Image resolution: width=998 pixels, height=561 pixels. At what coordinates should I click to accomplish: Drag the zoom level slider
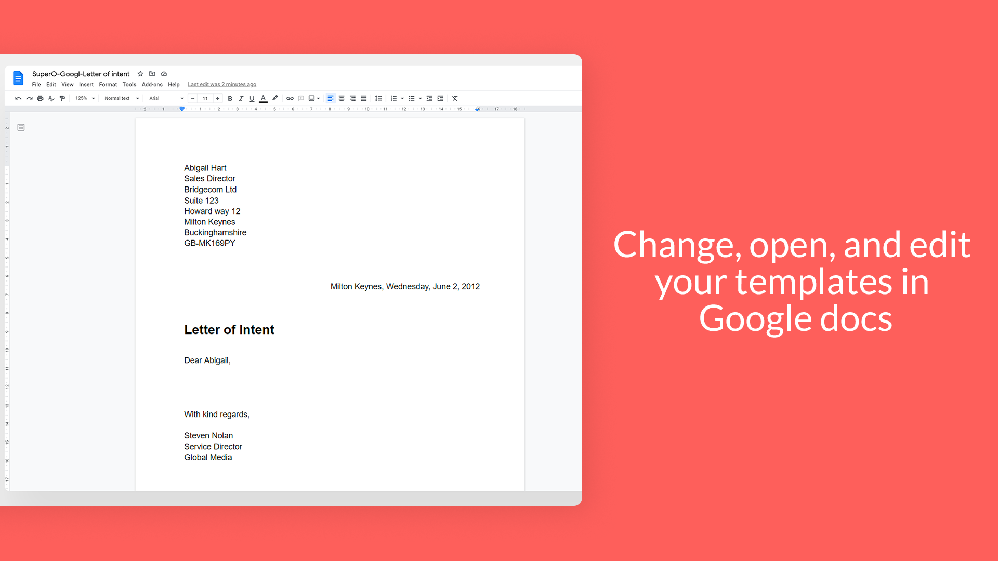pos(85,98)
